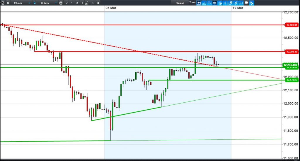Click the overlapping windows icon
The width and height of the screenshot is (300, 161).
231,3
